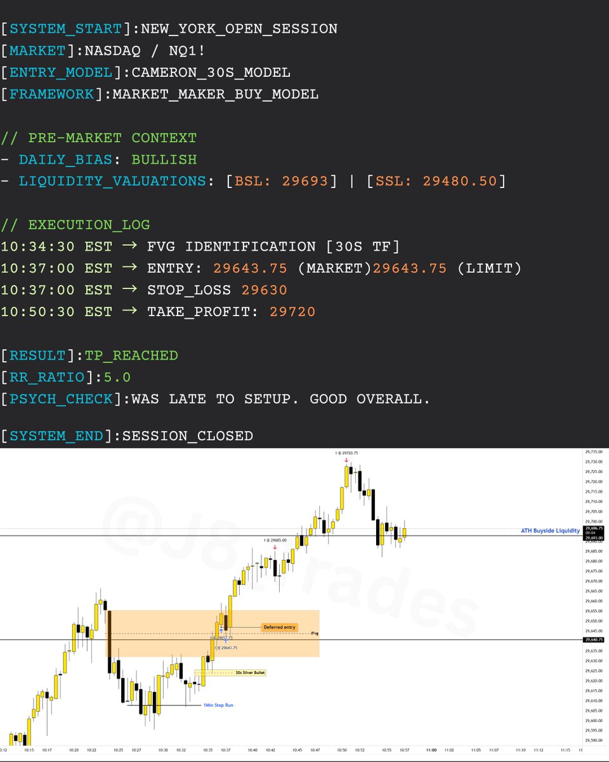
Task: Click the 10:37 time axis label
Action: pos(225,751)
